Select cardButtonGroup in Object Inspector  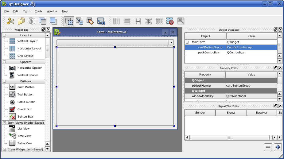coord(210,47)
